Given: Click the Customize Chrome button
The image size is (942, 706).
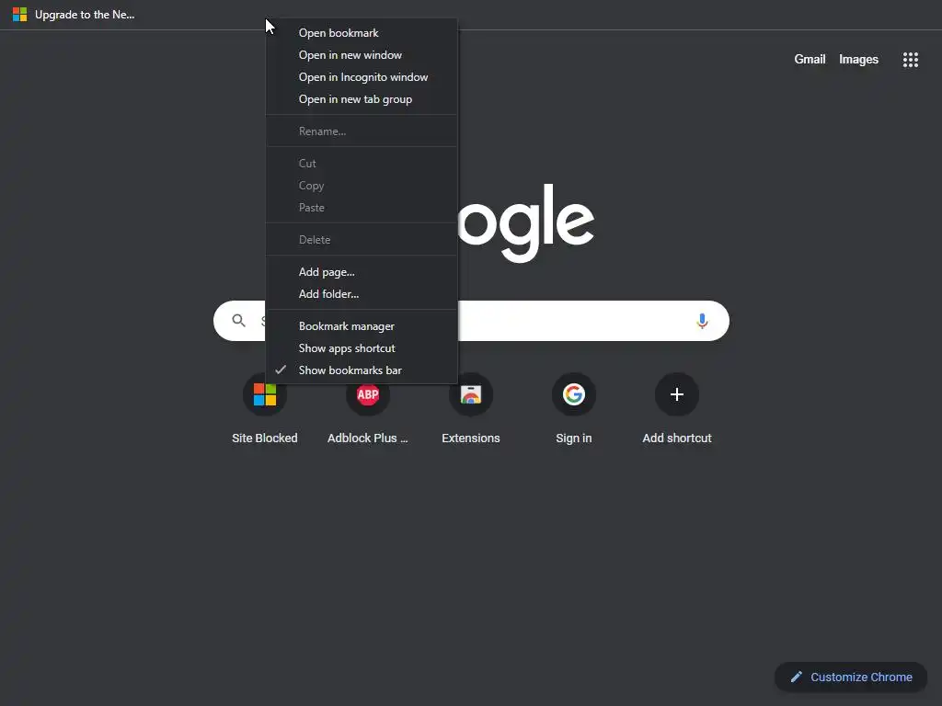Looking at the screenshot, I should [851, 678].
